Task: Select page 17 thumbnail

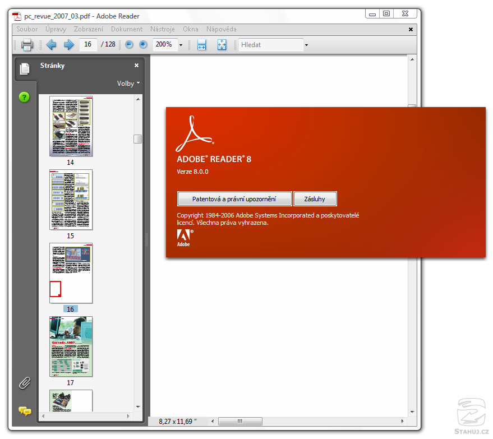Action: 71,346
